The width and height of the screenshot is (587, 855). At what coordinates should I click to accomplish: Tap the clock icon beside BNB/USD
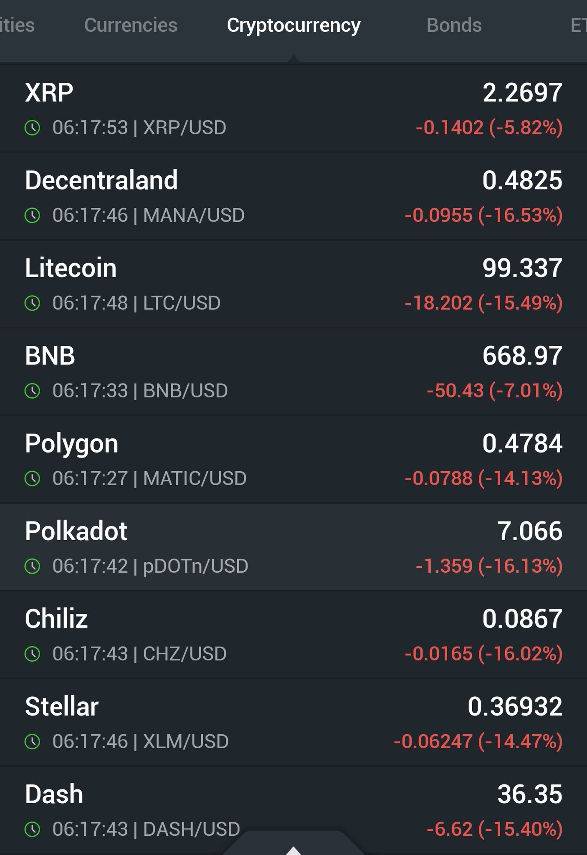click(33, 391)
